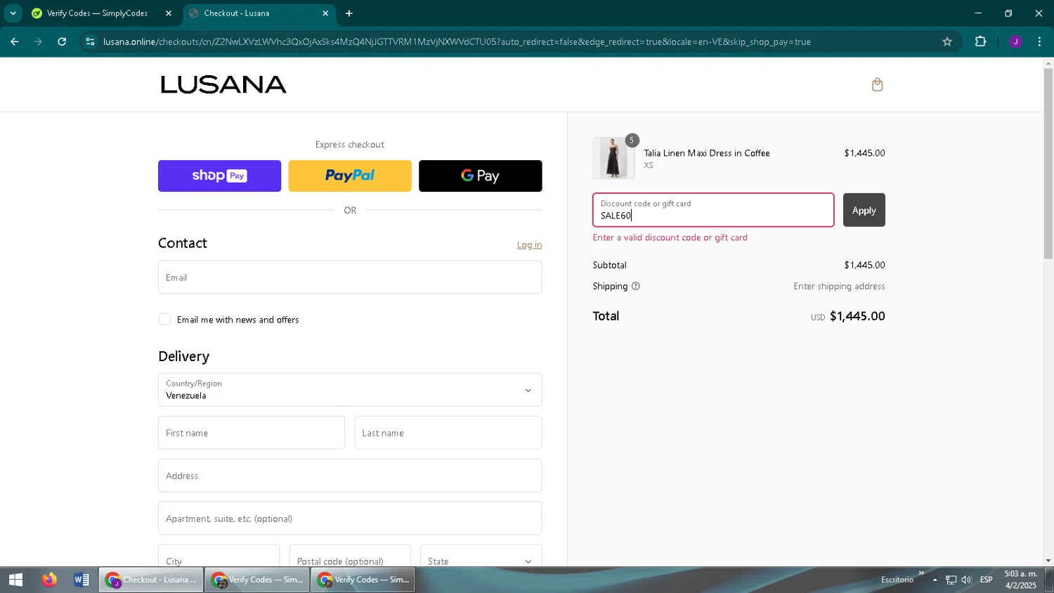The image size is (1054, 593).
Task: Check 'Email me with news and offers'
Action: click(x=164, y=319)
